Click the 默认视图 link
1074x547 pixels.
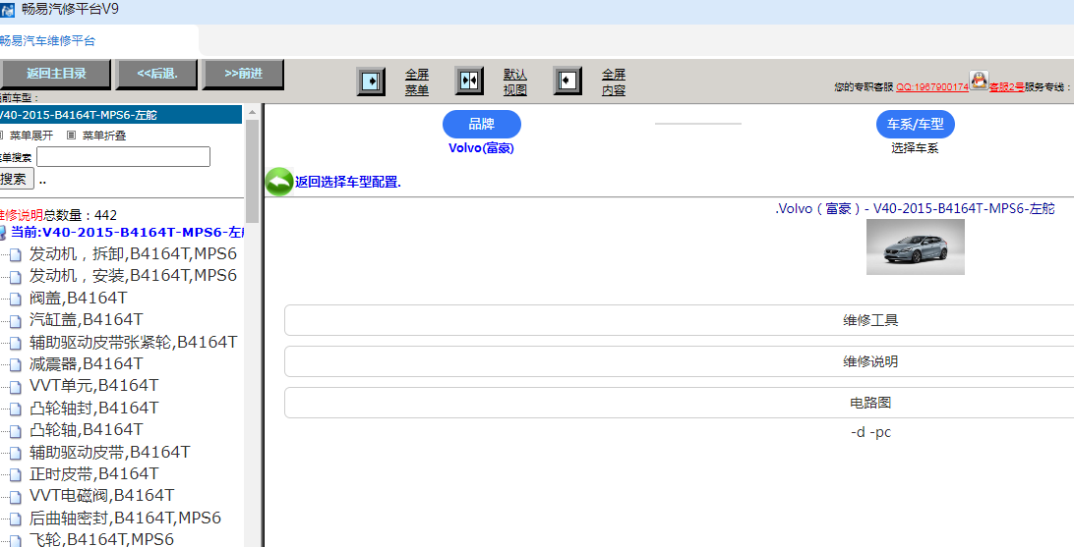tap(515, 82)
